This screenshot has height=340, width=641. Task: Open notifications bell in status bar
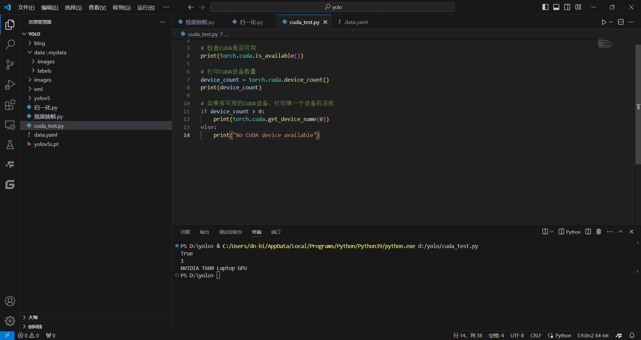pyautogui.click(x=632, y=336)
